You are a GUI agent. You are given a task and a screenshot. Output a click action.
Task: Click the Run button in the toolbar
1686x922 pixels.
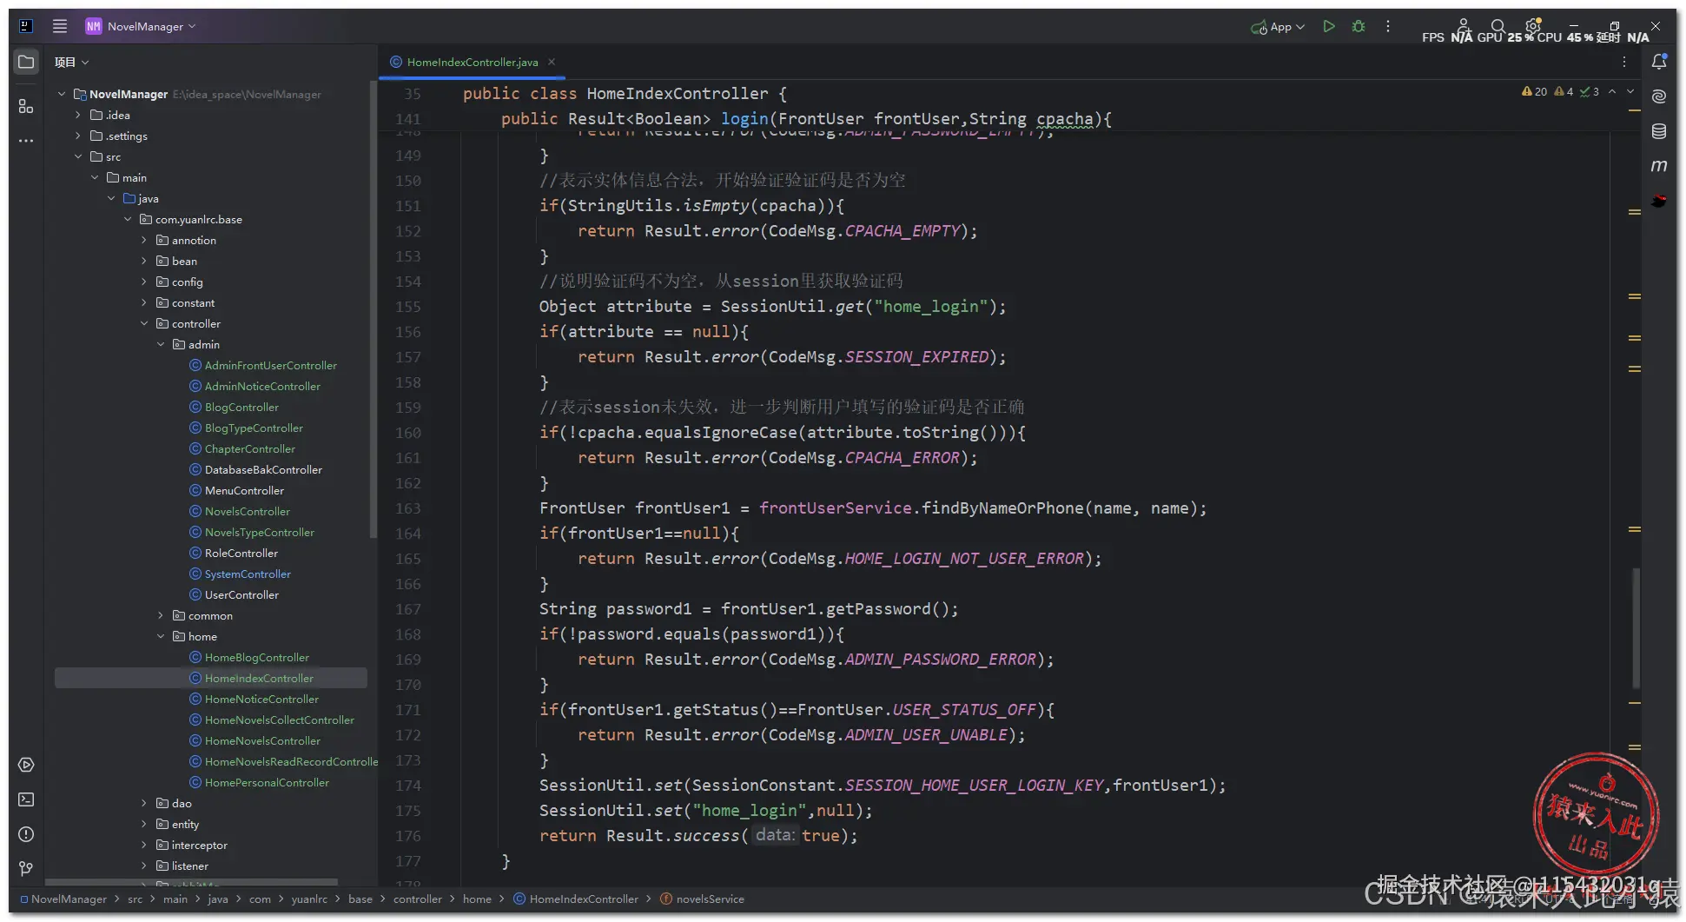coord(1328,26)
